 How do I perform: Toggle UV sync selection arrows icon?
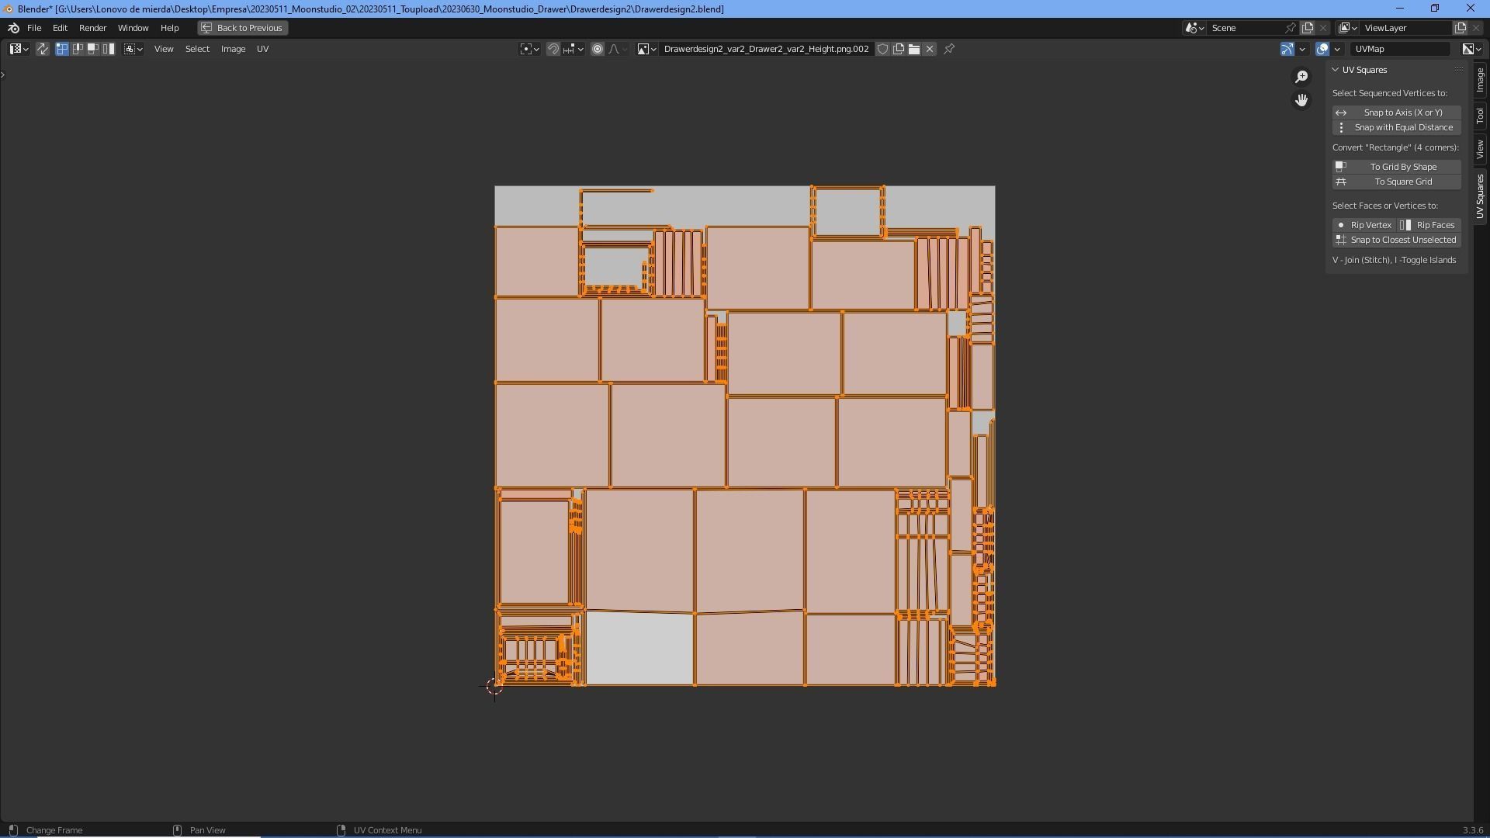point(43,49)
